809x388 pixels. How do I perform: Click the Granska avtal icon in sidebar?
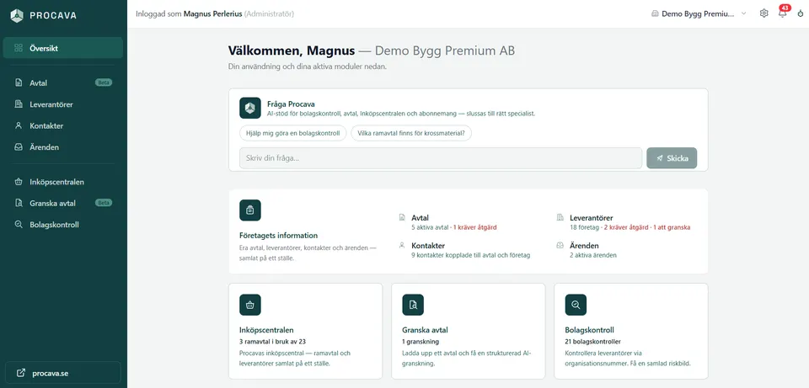point(19,203)
